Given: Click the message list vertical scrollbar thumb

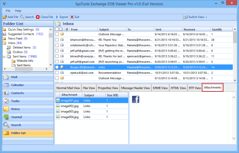Looking at the screenshot, I should (x=235, y=37).
